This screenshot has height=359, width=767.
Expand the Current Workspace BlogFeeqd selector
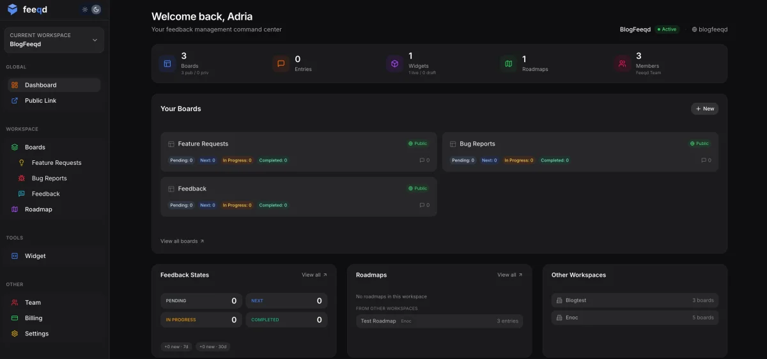coord(54,40)
